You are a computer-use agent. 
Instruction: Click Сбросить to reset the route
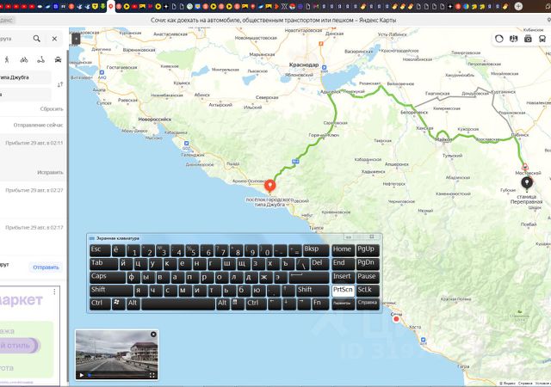pos(52,109)
